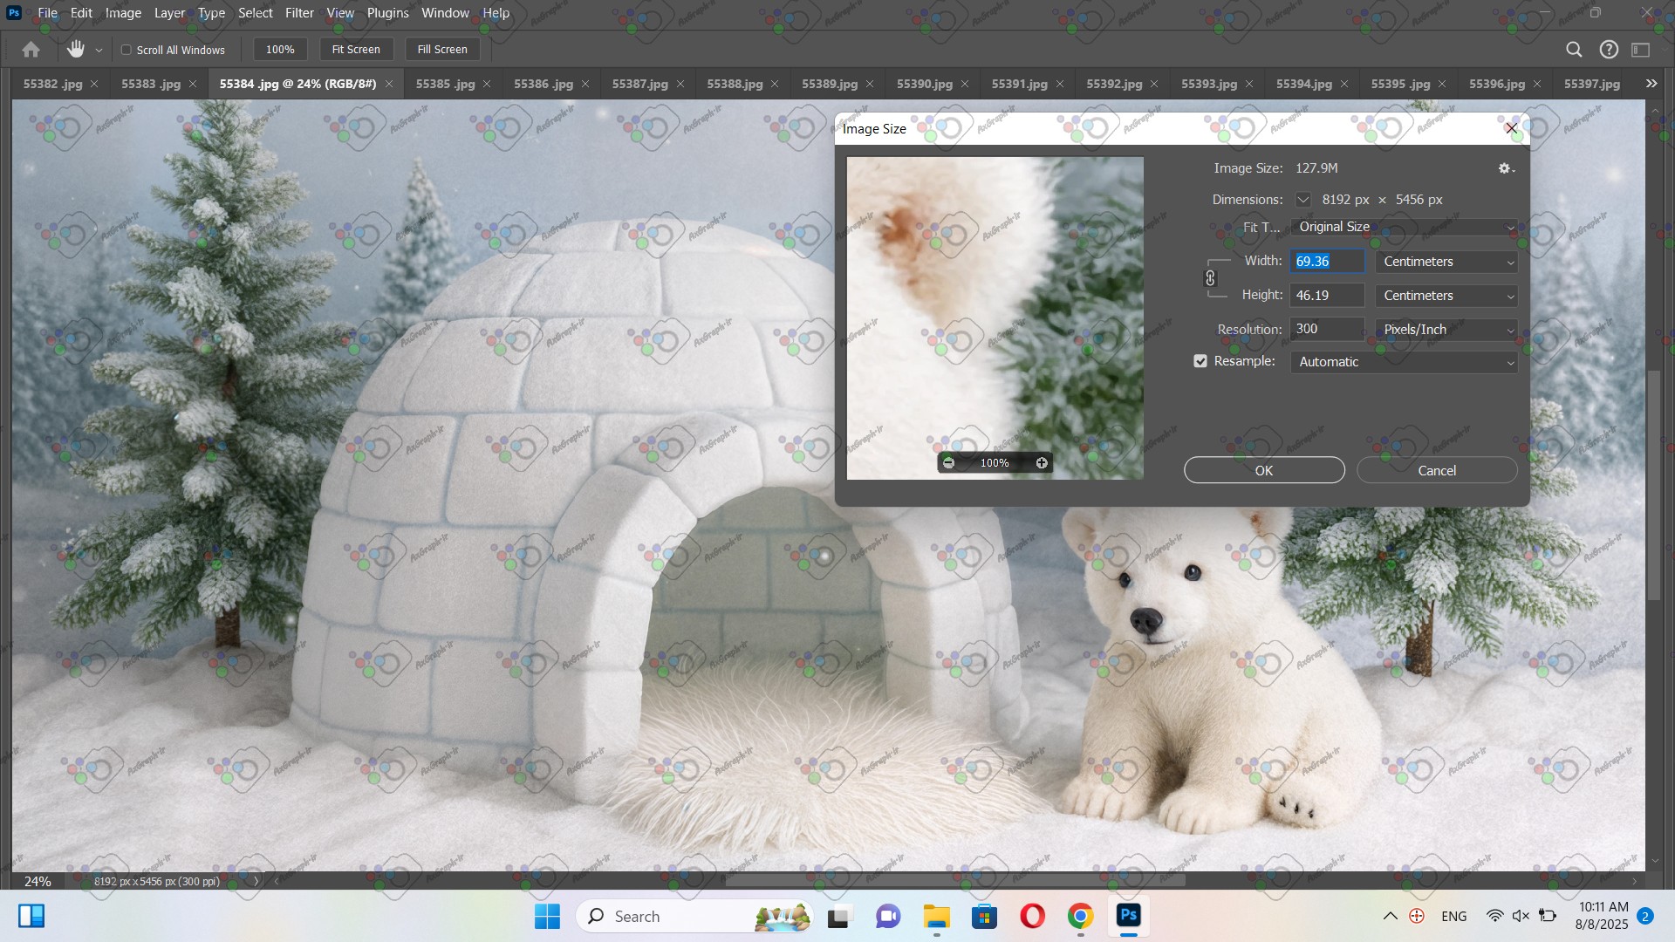Switch to the 55388.jpg document tab
The height and width of the screenshot is (942, 1675).
735,84
